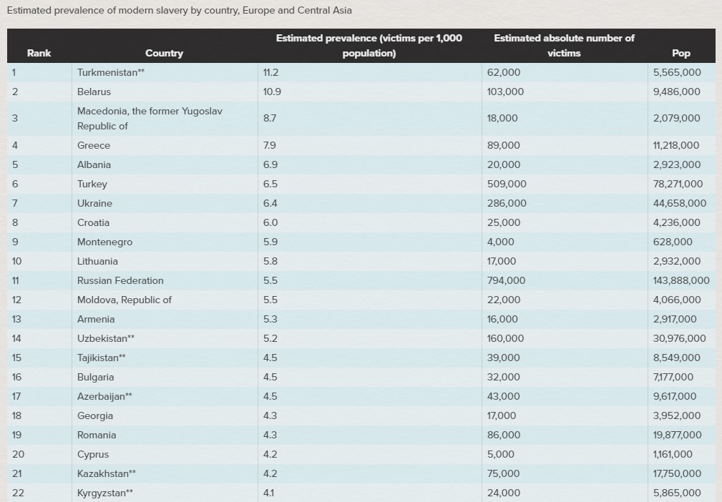Click the table title text above the table
The width and height of the screenshot is (722, 502).
(179, 11)
